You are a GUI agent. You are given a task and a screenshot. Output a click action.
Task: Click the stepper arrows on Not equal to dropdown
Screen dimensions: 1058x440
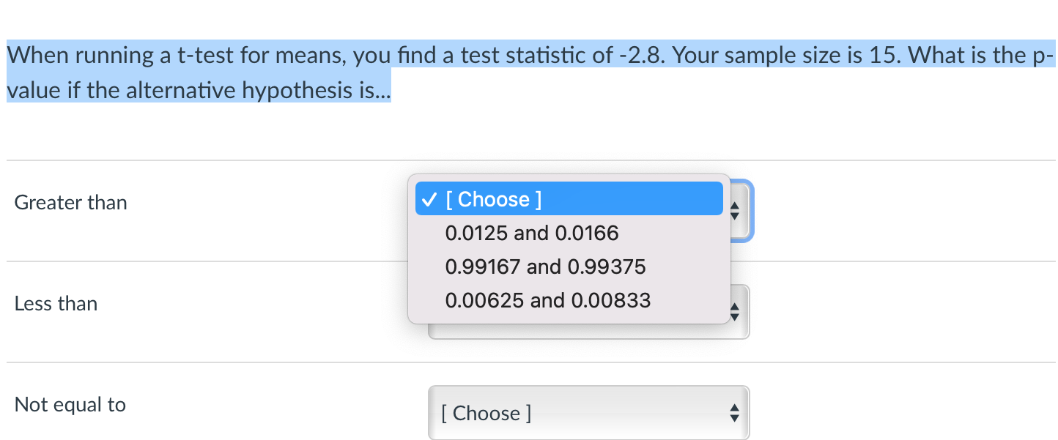click(733, 412)
